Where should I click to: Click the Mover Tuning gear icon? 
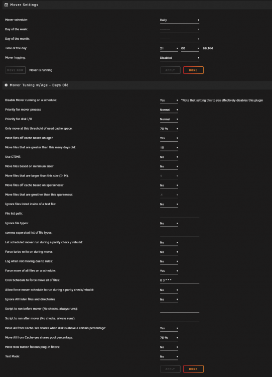pyautogui.click(x=6, y=85)
